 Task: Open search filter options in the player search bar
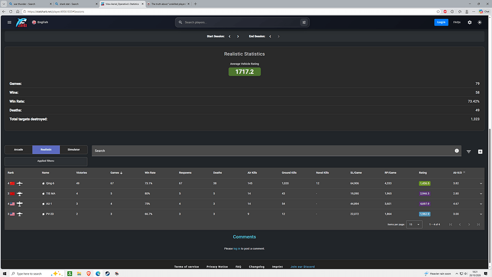point(304,22)
